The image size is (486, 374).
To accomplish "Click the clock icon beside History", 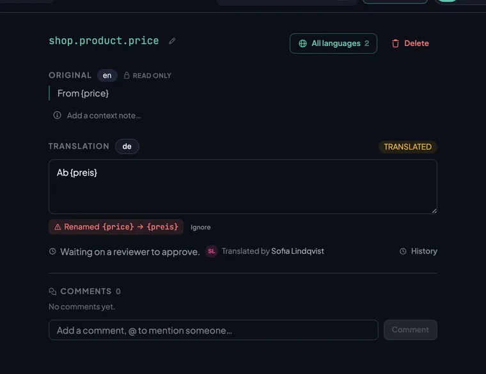I will tap(403, 251).
